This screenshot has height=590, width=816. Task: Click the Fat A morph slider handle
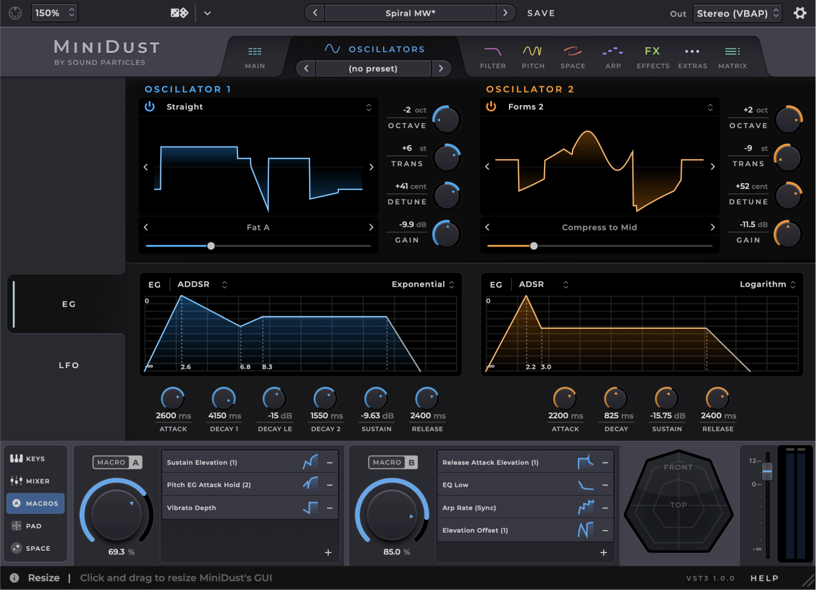[x=211, y=246]
